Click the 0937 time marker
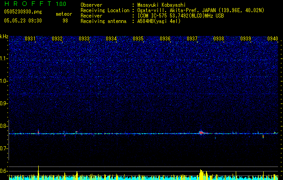 pyautogui.click(x=192, y=39)
